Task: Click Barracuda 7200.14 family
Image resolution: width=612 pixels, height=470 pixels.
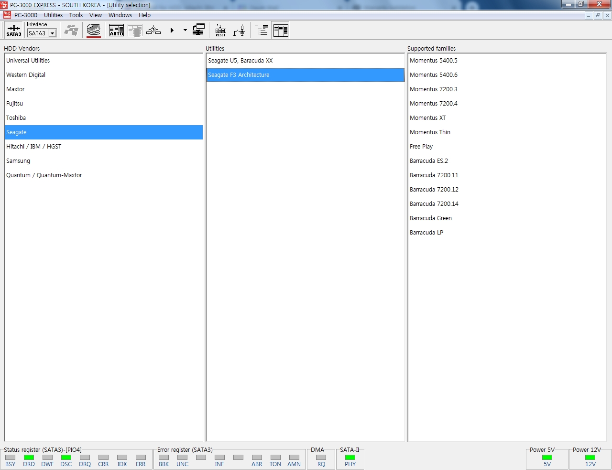Action: pyautogui.click(x=507, y=204)
